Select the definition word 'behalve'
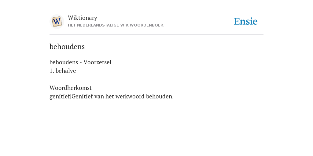Viewport: 313px width, 156px height. (66, 71)
